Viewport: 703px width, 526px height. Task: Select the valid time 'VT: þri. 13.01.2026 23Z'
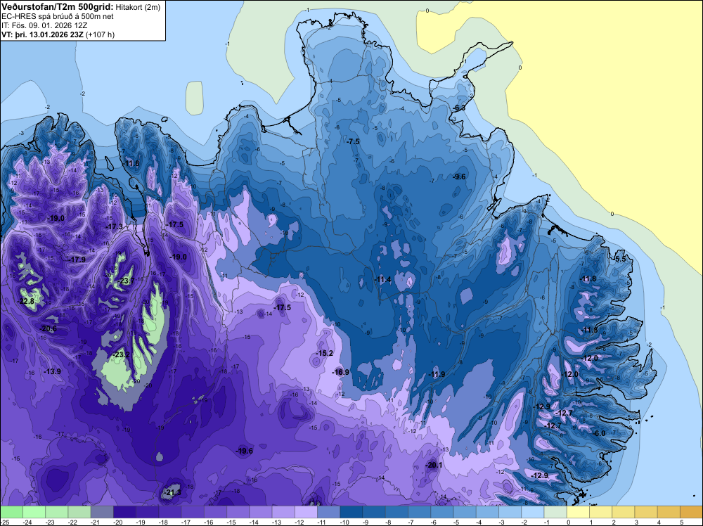tap(42, 34)
